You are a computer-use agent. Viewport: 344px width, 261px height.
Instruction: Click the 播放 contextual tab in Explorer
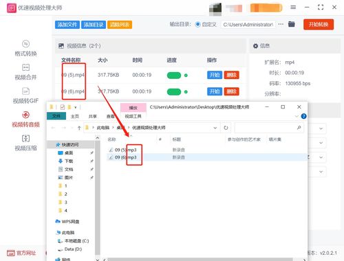[133, 108]
